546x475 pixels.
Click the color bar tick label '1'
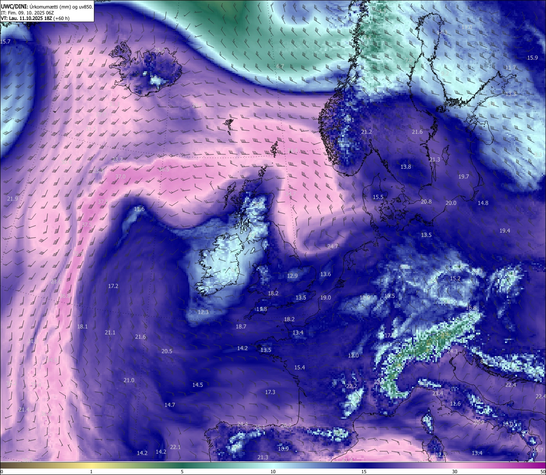click(91, 472)
